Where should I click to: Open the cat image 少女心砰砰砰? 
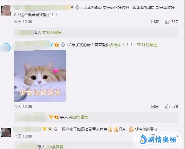[40, 76]
